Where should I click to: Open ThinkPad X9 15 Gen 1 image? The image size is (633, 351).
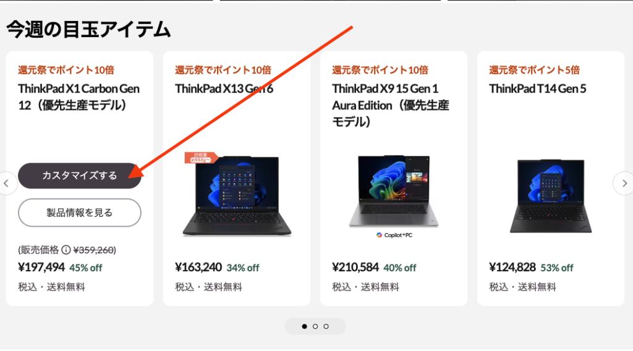[394, 191]
